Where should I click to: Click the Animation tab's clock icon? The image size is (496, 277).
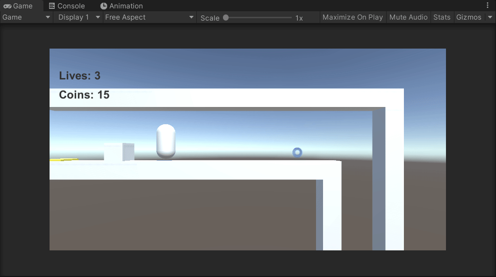click(x=103, y=6)
